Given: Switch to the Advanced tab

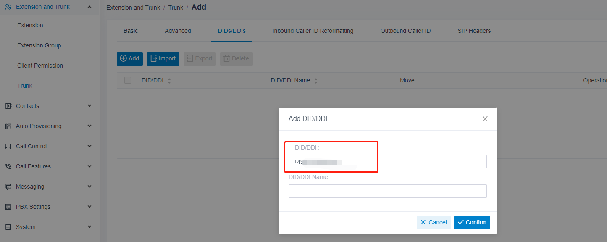Looking at the screenshot, I should pyautogui.click(x=178, y=31).
